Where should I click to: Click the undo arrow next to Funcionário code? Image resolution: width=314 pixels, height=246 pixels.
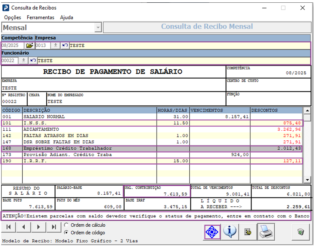[x=33, y=61]
